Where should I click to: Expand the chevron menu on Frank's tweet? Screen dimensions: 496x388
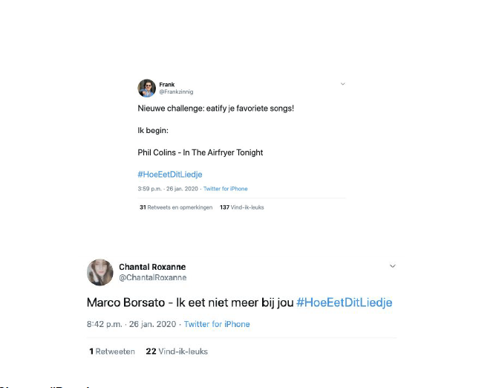[x=342, y=84]
